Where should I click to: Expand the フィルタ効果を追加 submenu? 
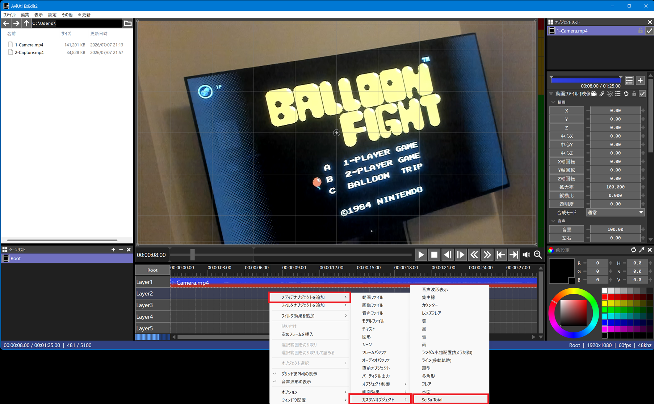click(310, 316)
